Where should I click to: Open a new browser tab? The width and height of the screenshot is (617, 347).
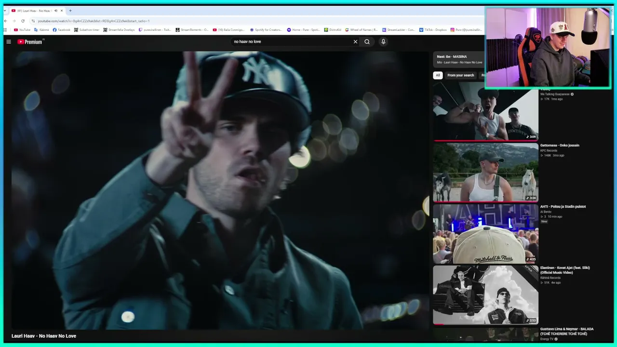tap(70, 11)
